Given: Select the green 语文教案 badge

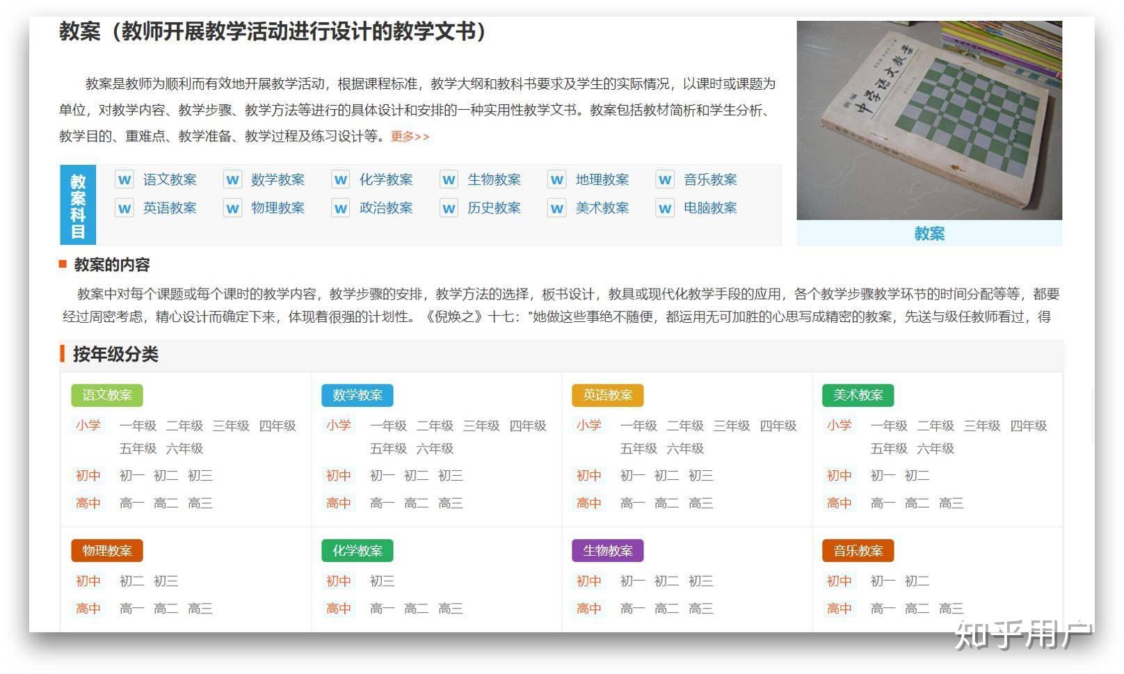Looking at the screenshot, I should coord(107,395).
